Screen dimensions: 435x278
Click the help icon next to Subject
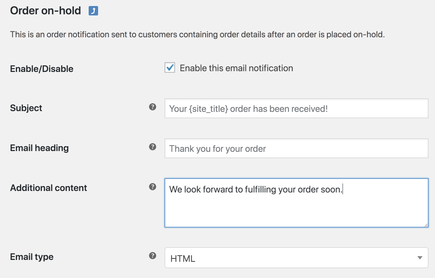point(152,107)
